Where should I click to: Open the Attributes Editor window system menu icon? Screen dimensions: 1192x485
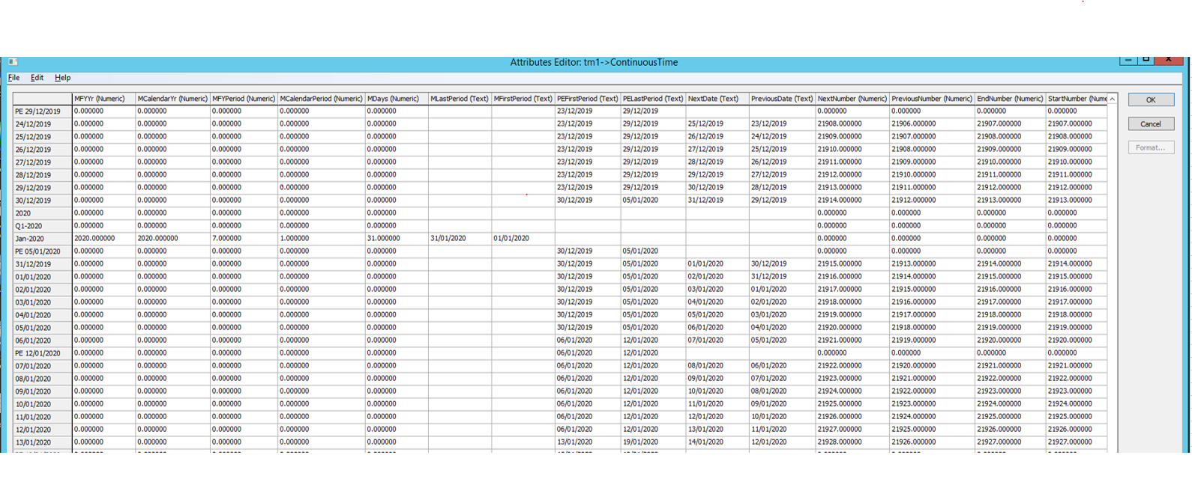click(x=13, y=62)
